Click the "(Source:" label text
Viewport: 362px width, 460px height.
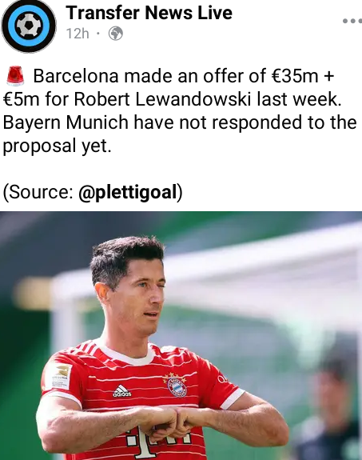38,192
